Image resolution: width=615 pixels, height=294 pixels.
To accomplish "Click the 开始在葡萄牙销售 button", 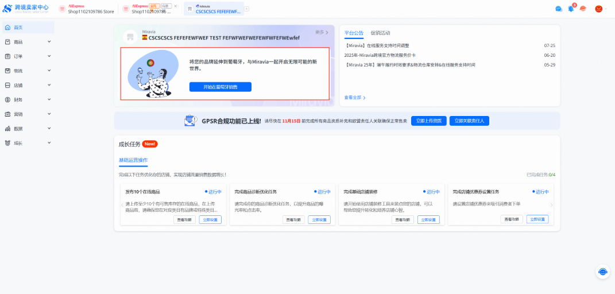I will pyautogui.click(x=220, y=87).
